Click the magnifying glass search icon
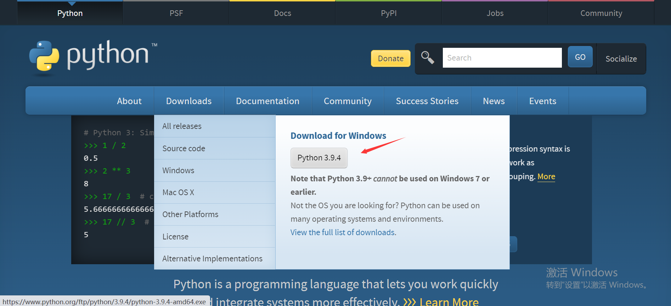Image resolution: width=671 pixels, height=306 pixels. [x=428, y=57]
